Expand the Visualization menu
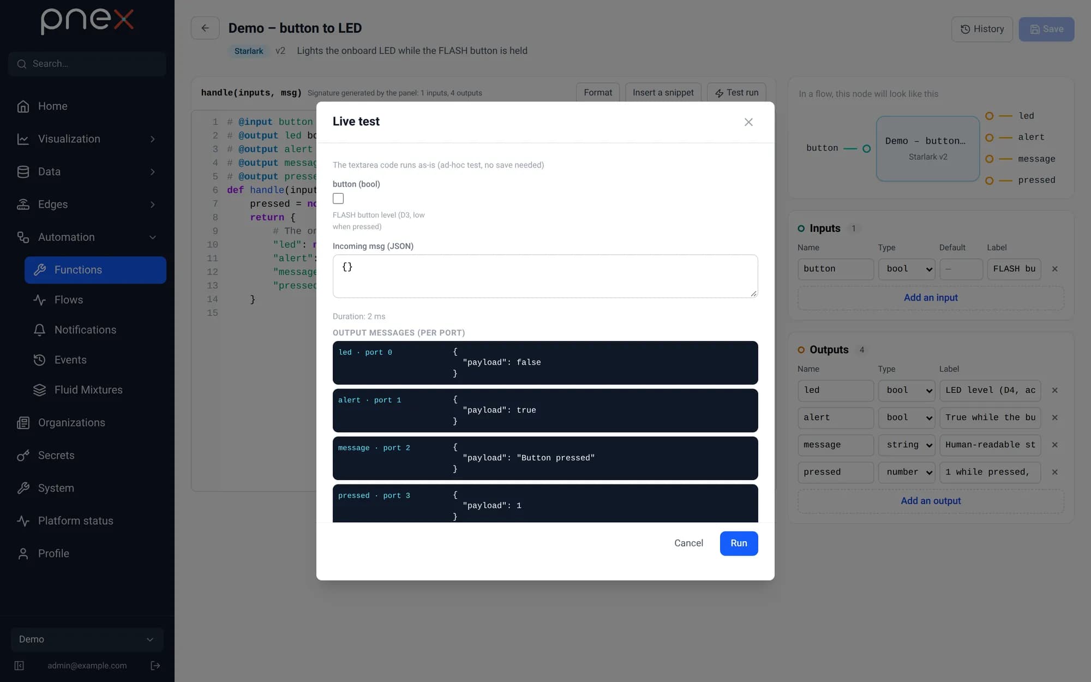The image size is (1091, 682). point(87,139)
